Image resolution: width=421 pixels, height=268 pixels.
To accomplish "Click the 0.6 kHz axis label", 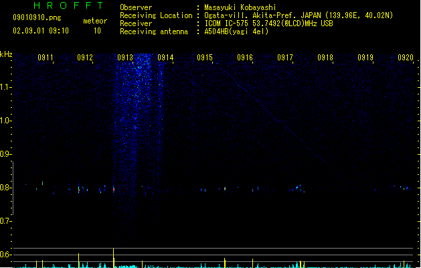I will pyautogui.click(x=5, y=255).
